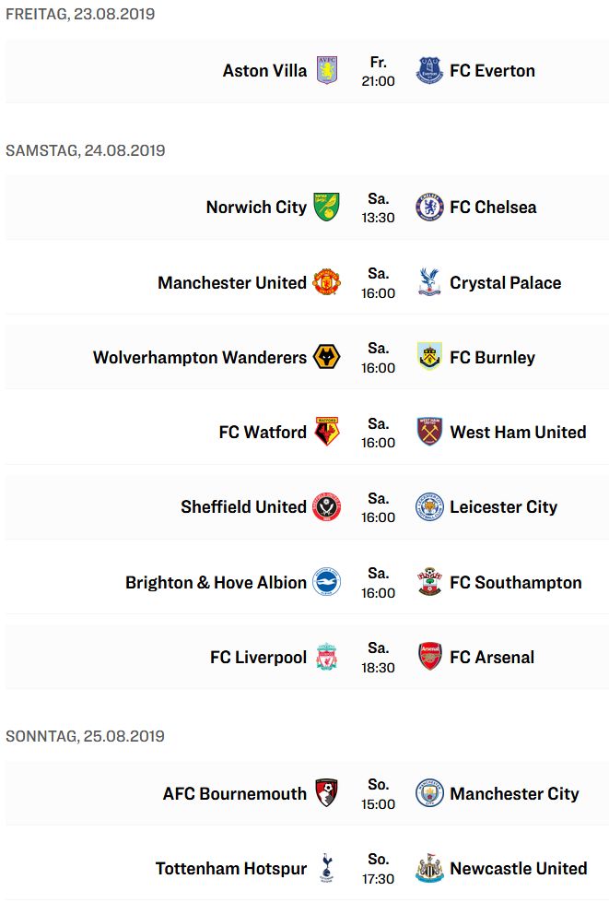Click the Wolverhampton Wanderers wolf logo

click(x=327, y=357)
